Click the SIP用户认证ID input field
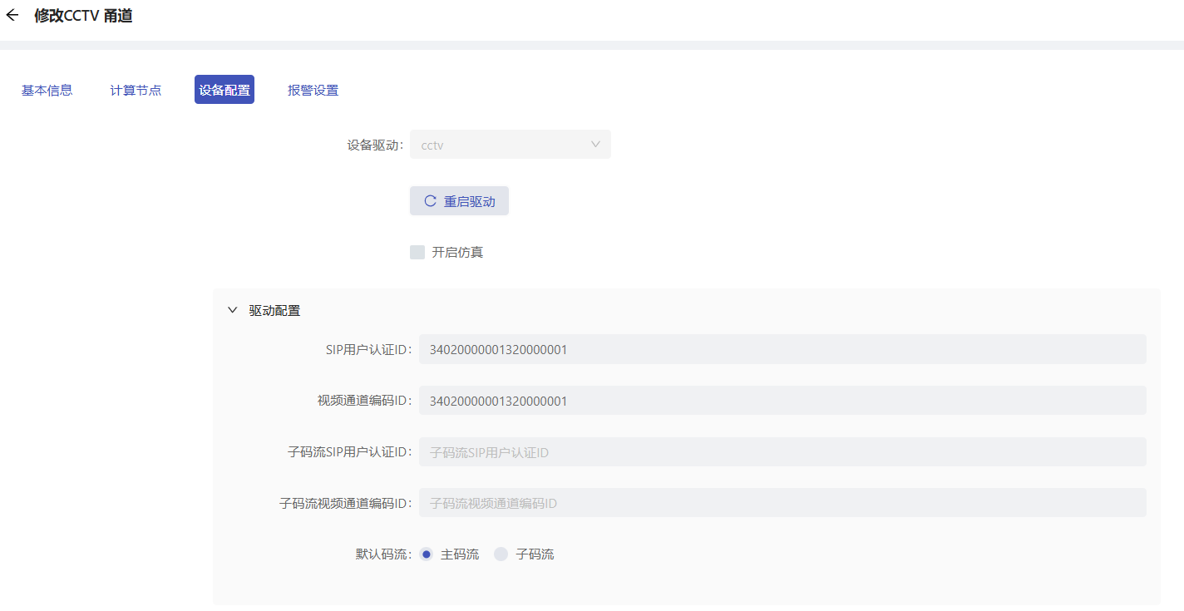Image resolution: width=1184 pixels, height=611 pixels. 782,349
